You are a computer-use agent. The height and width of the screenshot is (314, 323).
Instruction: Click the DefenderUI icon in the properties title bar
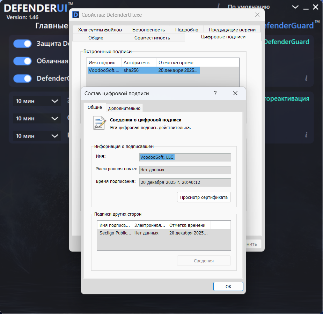pos(76,15)
